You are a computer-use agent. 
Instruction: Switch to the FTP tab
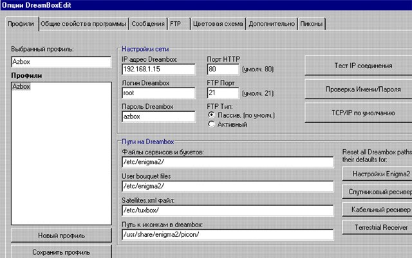(179, 24)
